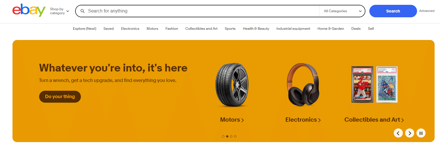Image resolution: width=440 pixels, height=152 pixels.
Task: Go to previous banner slide
Action: pyautogui.click(x=398, y=133)
